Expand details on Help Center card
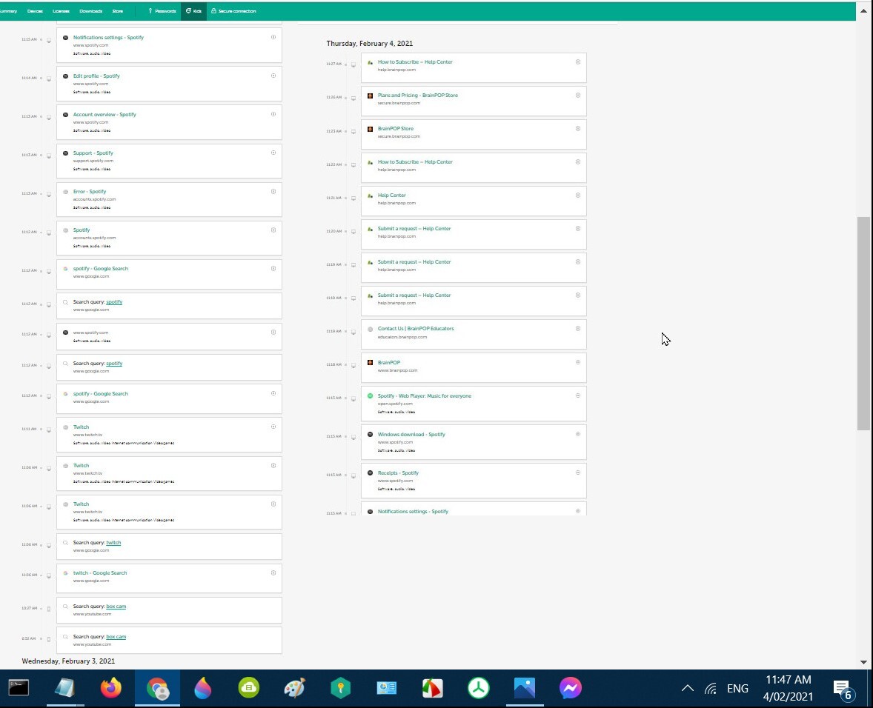This screenshot has width=873, height=708. tap(578, 196)
